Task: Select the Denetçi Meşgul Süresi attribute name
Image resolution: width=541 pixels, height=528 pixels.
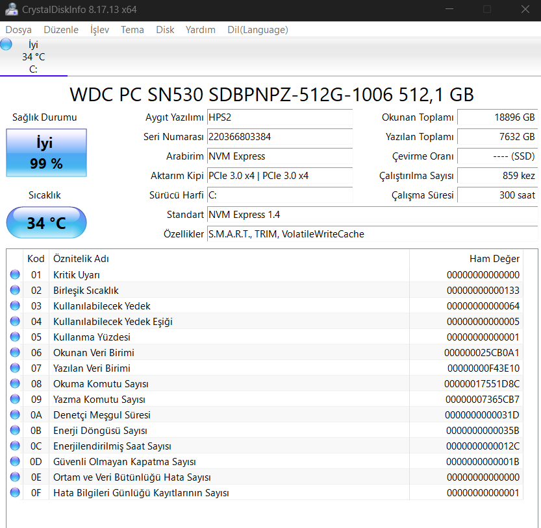Action: 102,415
